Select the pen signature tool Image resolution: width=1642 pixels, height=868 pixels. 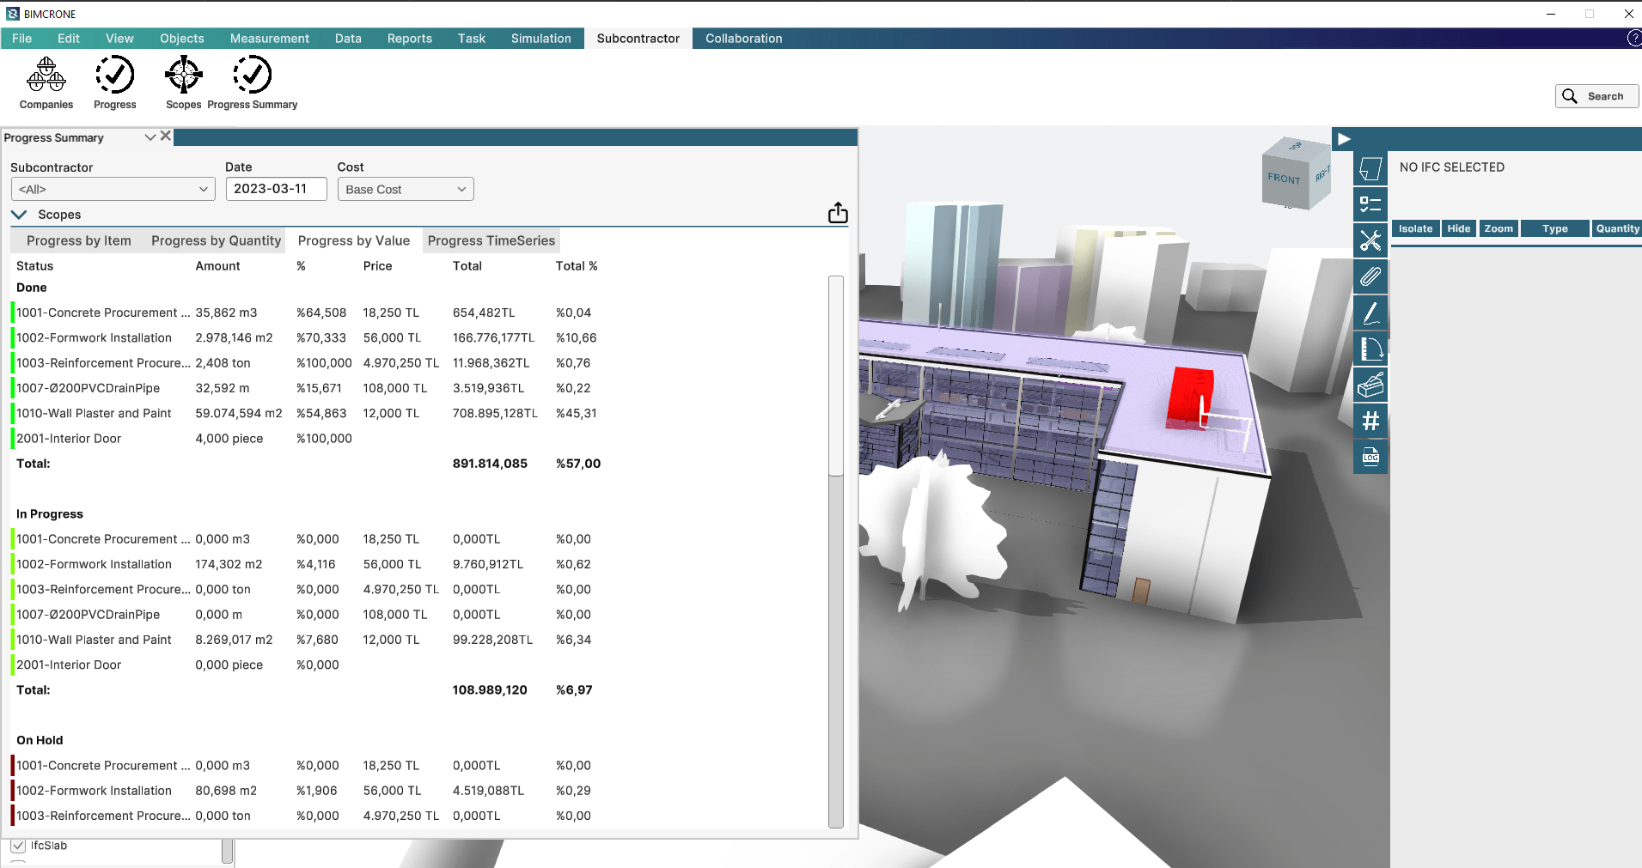coord(1370,313)
